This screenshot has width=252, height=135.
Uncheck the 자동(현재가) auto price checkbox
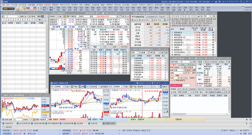pos(175,80)
